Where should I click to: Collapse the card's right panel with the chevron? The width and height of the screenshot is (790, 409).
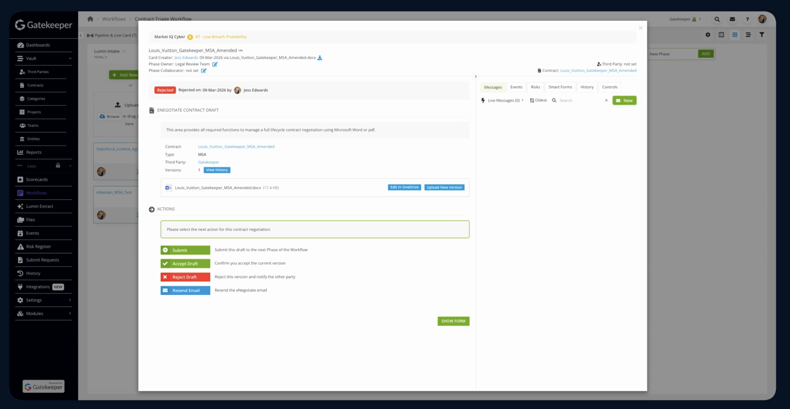tap(476, 77)
